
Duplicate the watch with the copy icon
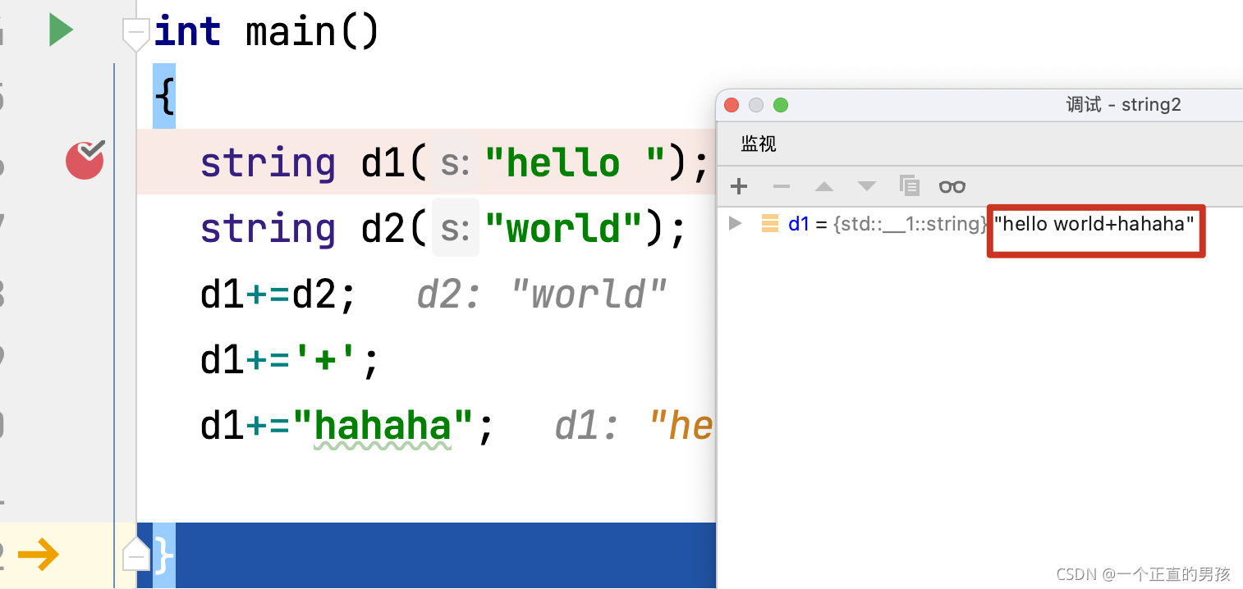[910, 186]
